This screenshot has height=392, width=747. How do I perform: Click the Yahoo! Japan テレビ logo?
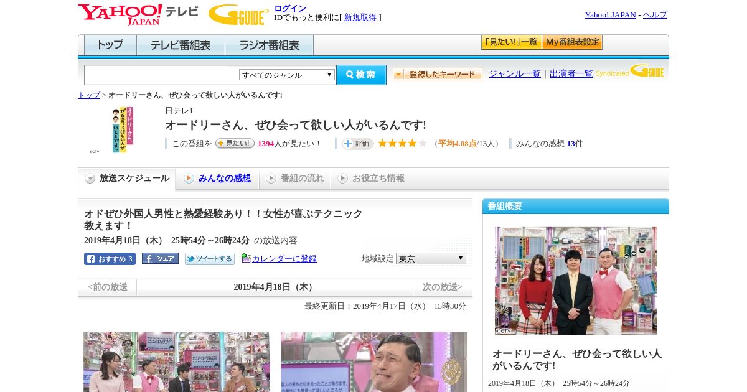point(138,14)
